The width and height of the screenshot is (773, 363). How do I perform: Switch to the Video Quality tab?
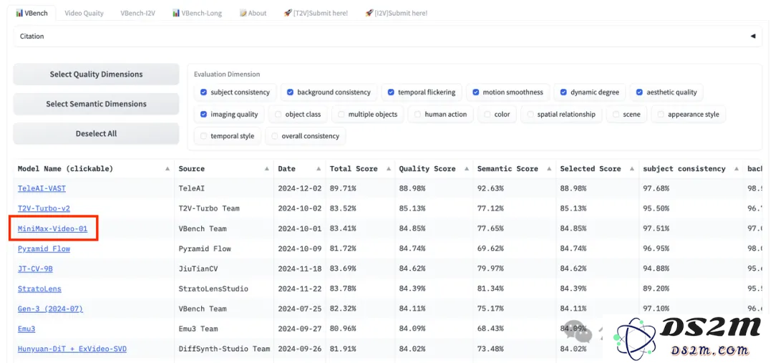(84, 14)
